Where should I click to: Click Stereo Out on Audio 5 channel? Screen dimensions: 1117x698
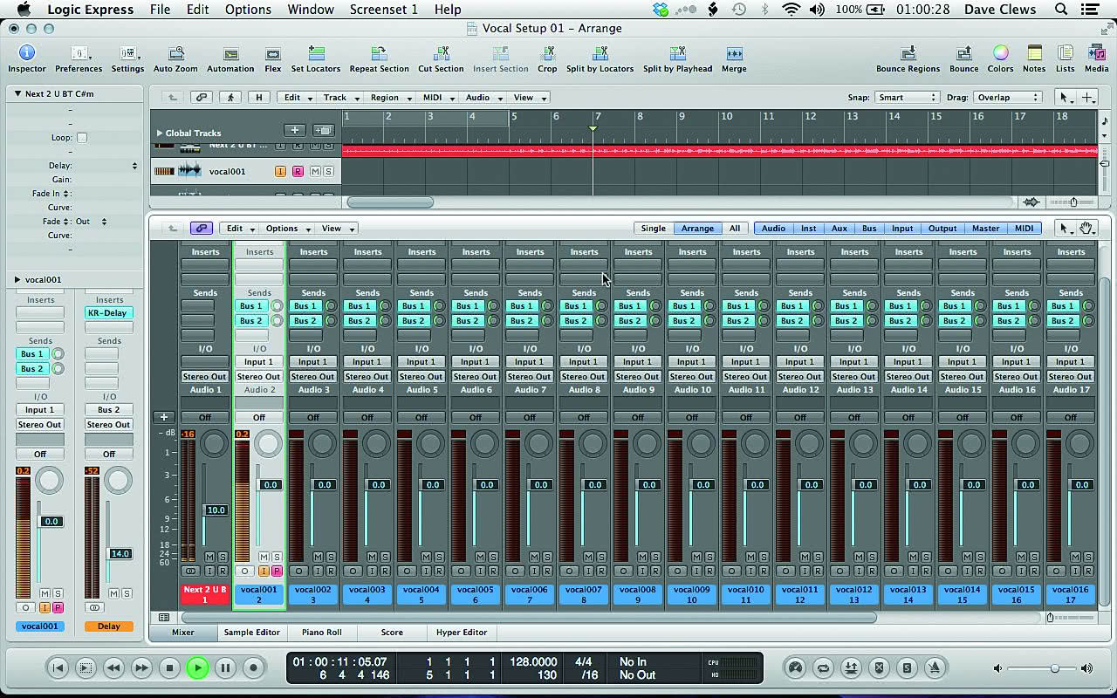(421, 377)
